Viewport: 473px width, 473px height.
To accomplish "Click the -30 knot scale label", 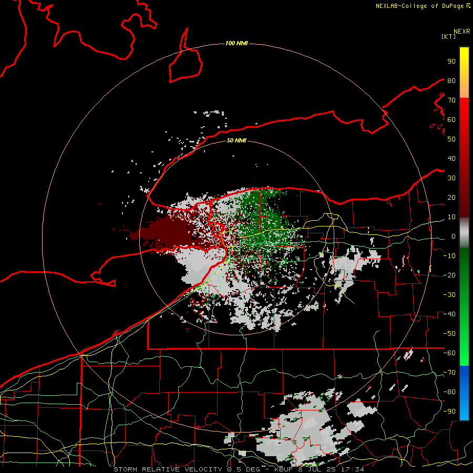I will coord(449,295).
